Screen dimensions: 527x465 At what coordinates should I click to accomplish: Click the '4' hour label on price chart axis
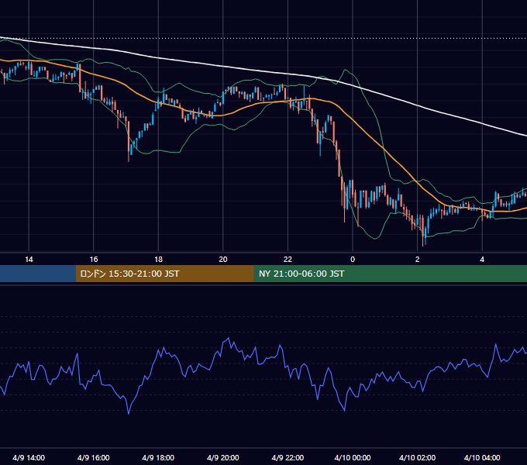tap(482, 260)
